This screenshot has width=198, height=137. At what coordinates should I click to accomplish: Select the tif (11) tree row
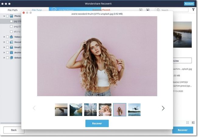[11, 32]
